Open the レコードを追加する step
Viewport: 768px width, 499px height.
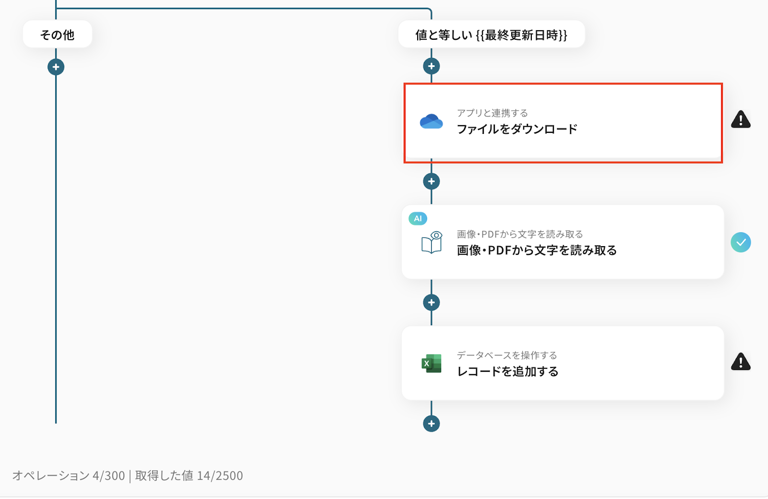[563, 363]
